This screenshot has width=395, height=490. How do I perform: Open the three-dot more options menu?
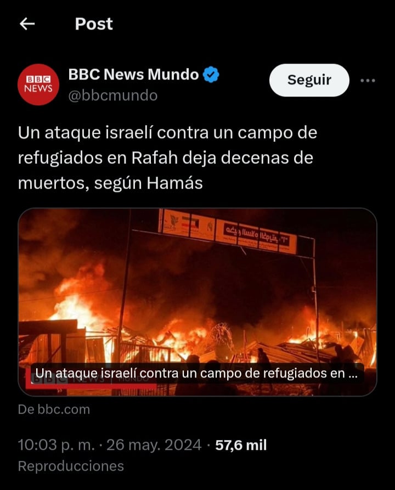(368, 81)
